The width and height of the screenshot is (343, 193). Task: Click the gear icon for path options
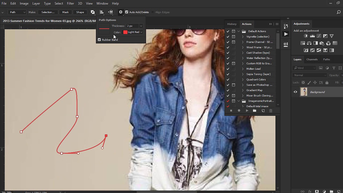tap(121, 12)
